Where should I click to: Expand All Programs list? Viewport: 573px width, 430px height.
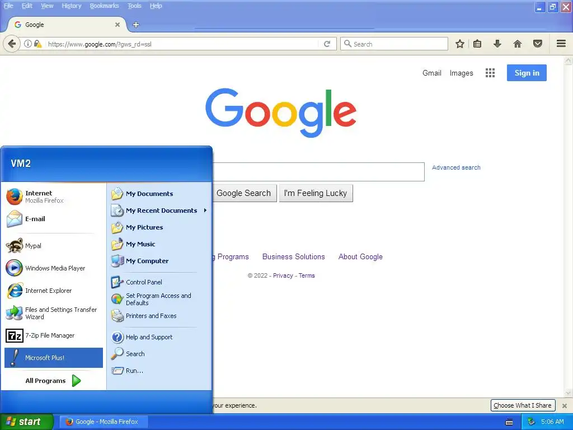pos(53,381)
